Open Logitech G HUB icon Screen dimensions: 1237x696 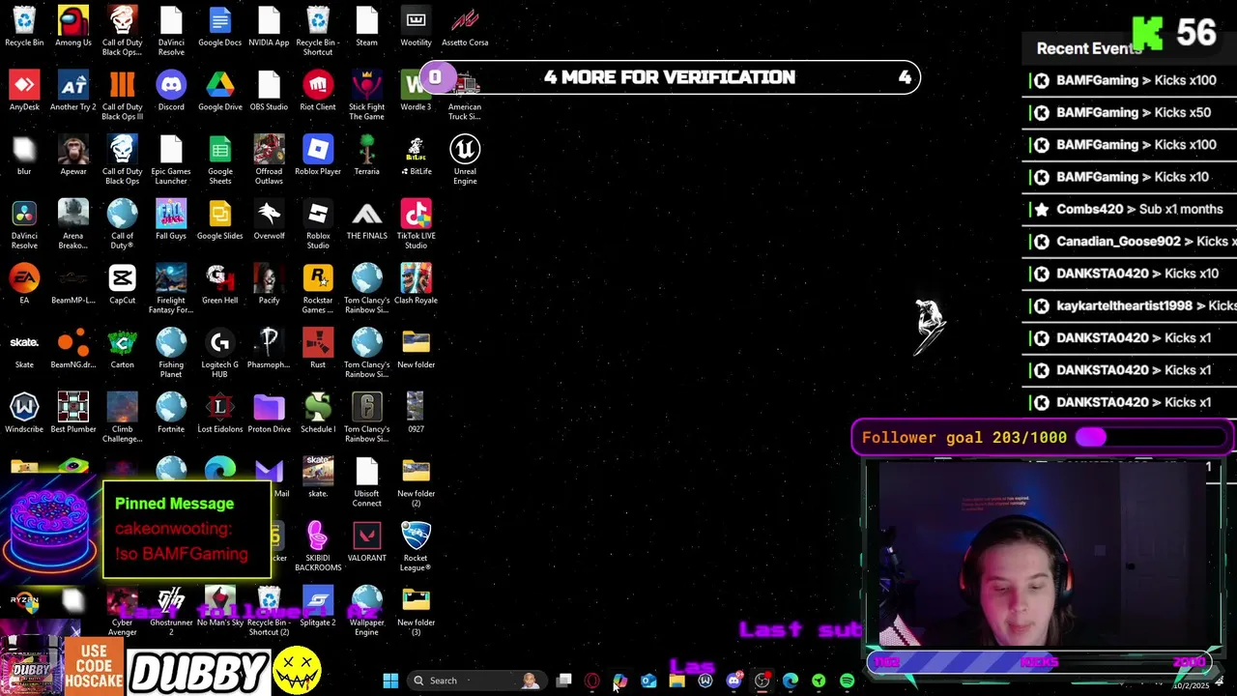click(220, 354)
